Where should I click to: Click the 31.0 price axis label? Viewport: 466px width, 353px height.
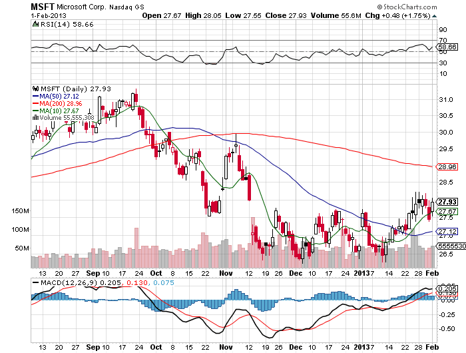pyautogui.click(x=446, y=100)
